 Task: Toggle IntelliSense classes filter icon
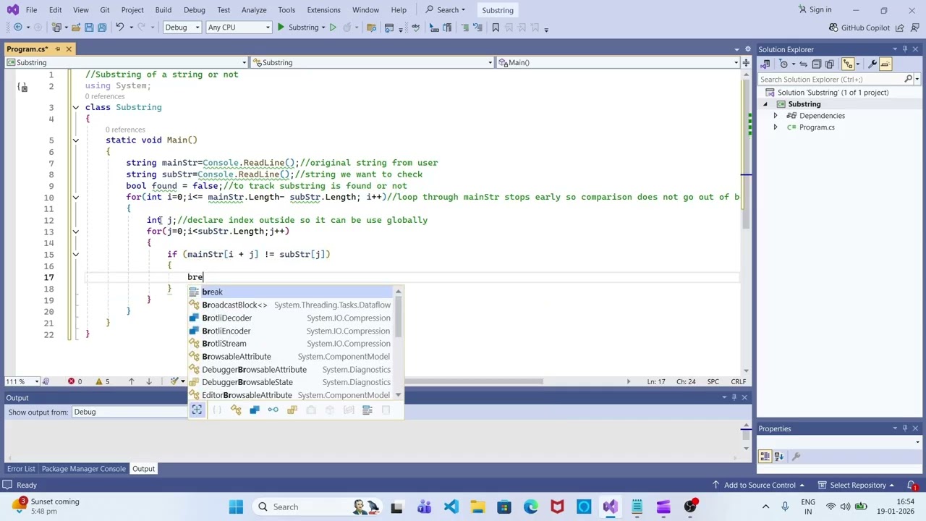click(x=236, y=410)
